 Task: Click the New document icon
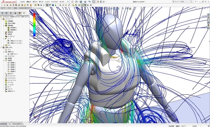(72, 2)
